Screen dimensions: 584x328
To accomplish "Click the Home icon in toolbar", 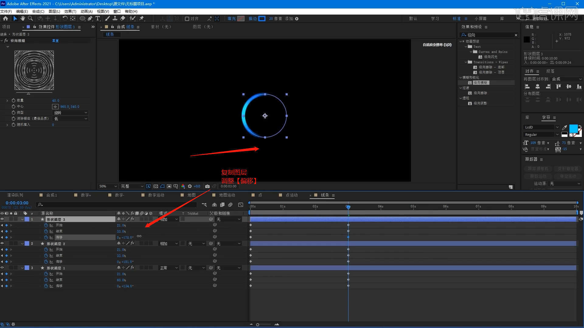I will pyautogui.click(x=5, y=19).
